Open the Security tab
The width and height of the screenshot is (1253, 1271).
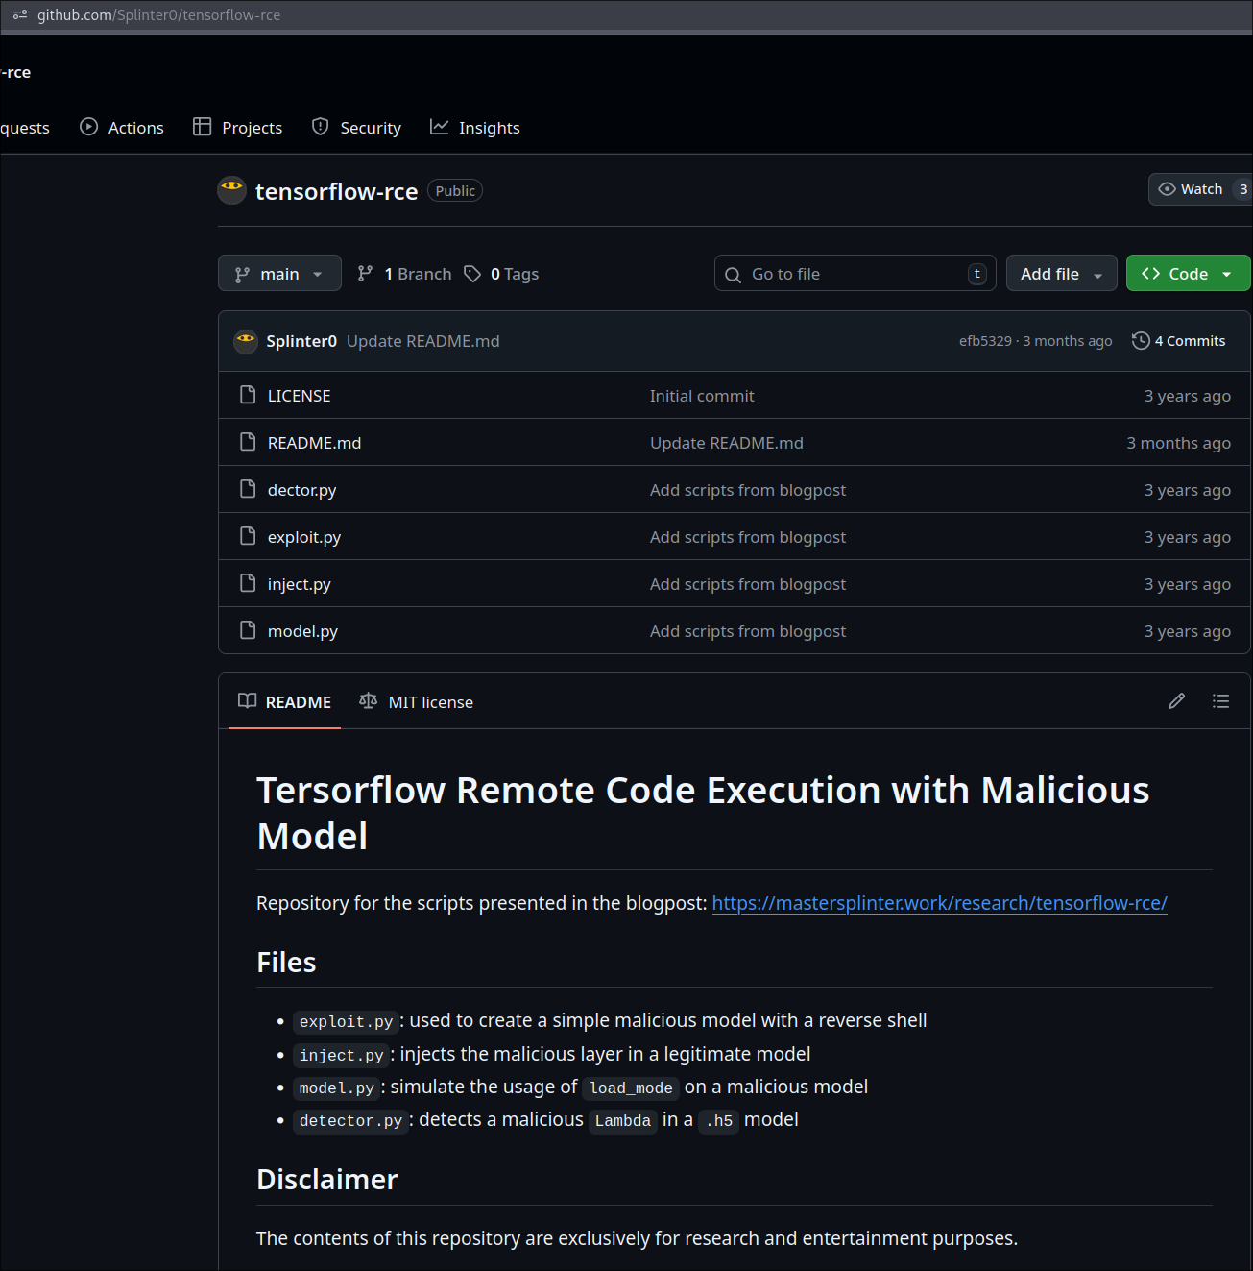(356, 128)
